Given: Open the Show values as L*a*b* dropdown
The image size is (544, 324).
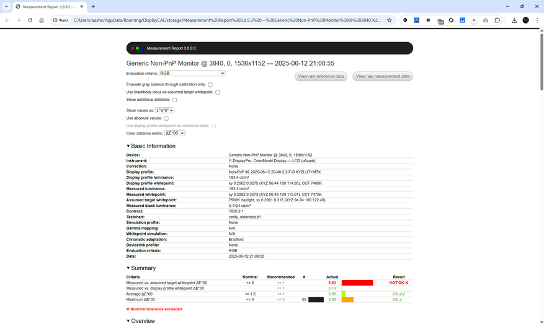Looking at the screenshot, I should (164, 110).
